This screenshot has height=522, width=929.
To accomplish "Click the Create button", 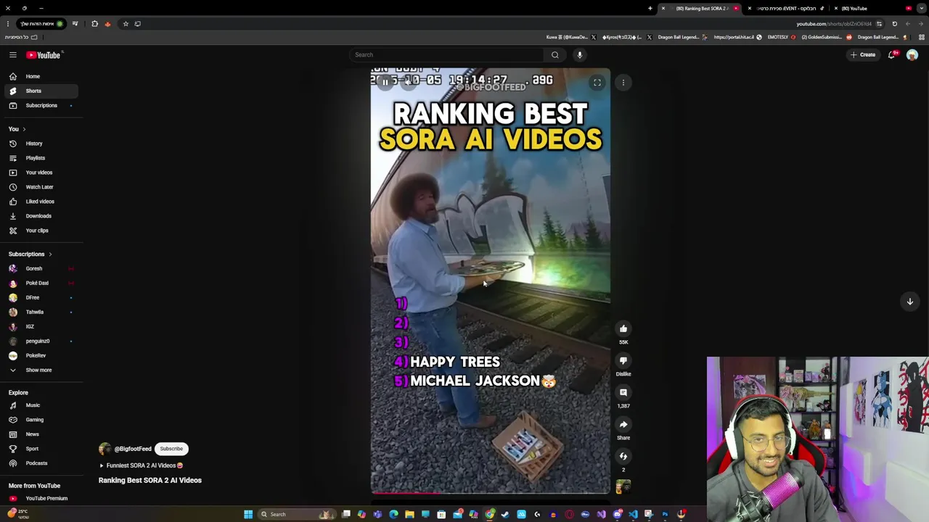I will pos(863,55).
